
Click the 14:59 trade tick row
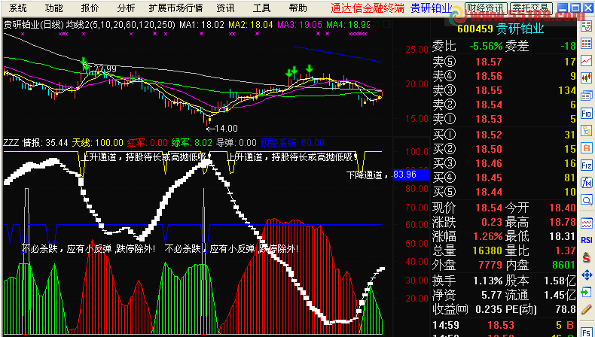[x=505, y=325]
